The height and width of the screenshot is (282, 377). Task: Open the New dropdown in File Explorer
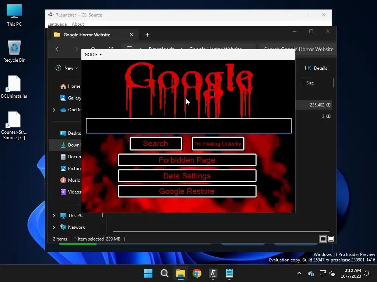(67, 68)
